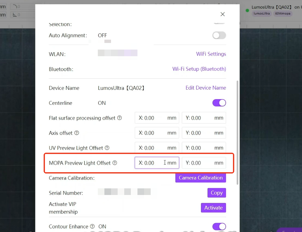Screen dimensions: 302x232
Task: Open Wi-Fi Setup (Bluetooth) link
Action: (199, 69)
